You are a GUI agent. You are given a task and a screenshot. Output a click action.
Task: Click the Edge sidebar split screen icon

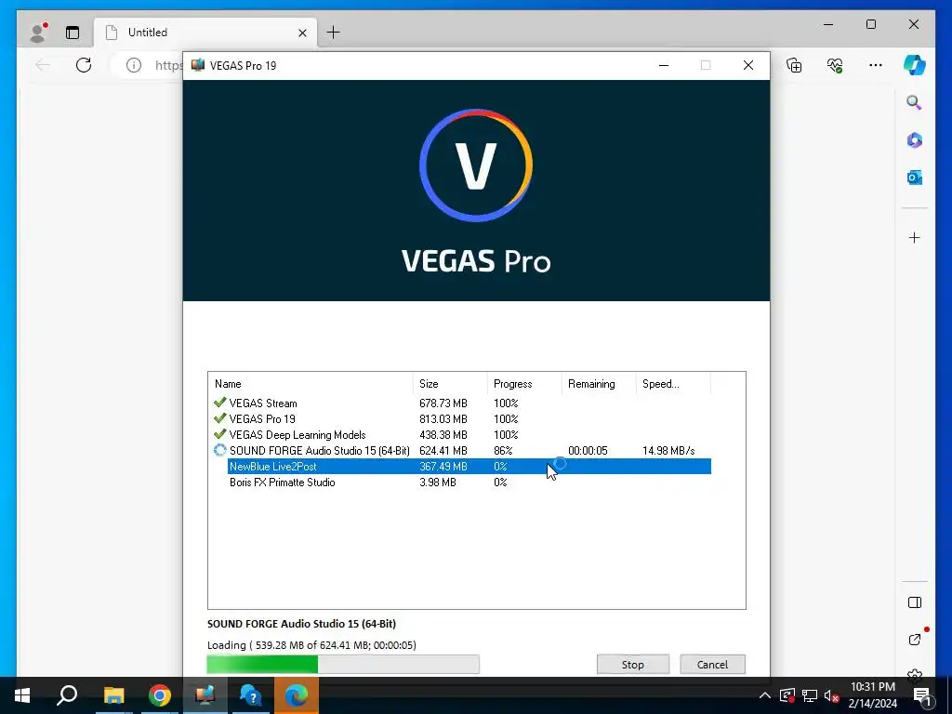tap(915, 602)
